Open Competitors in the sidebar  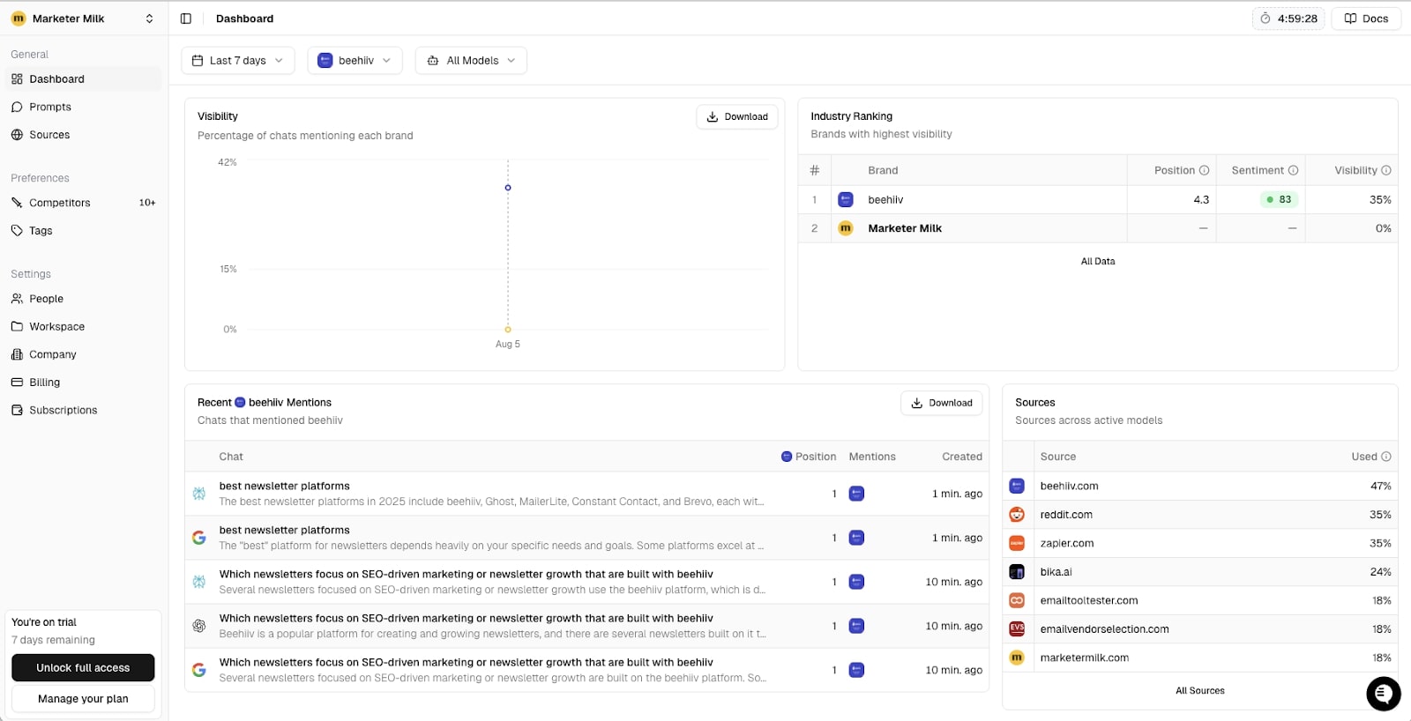point(83,203)
